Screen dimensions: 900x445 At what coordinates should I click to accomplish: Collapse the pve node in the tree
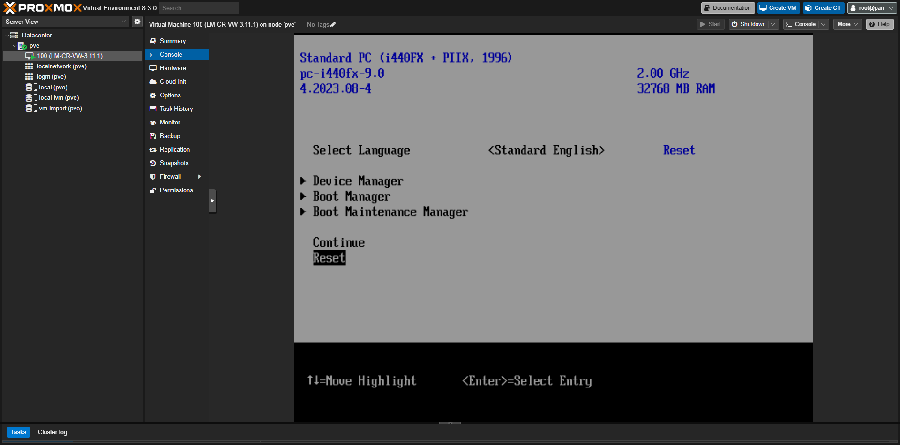click(x=15, y=45)
